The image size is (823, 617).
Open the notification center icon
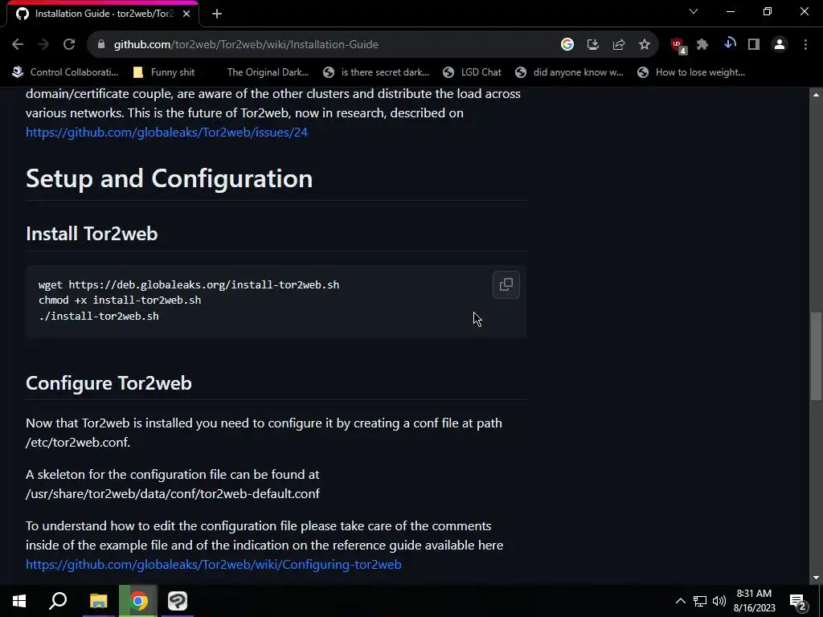(798, 601)
